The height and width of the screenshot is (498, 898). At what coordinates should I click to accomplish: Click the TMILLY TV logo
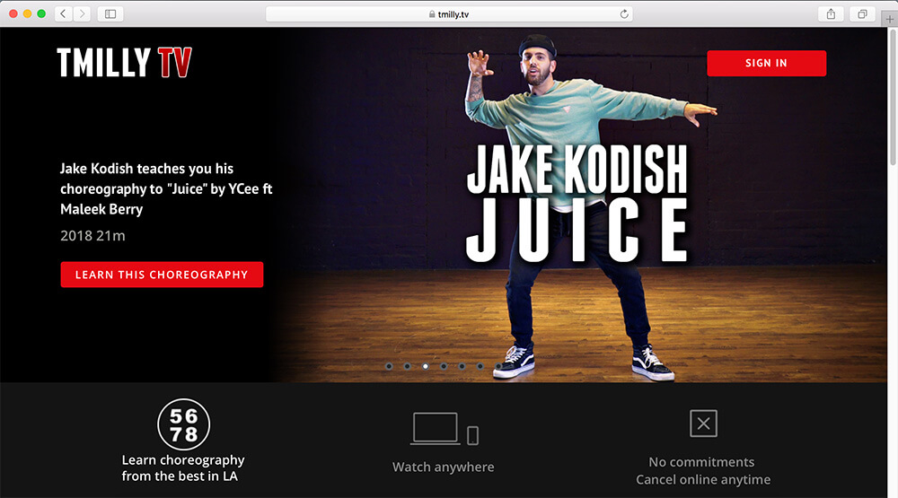point(124,63)
